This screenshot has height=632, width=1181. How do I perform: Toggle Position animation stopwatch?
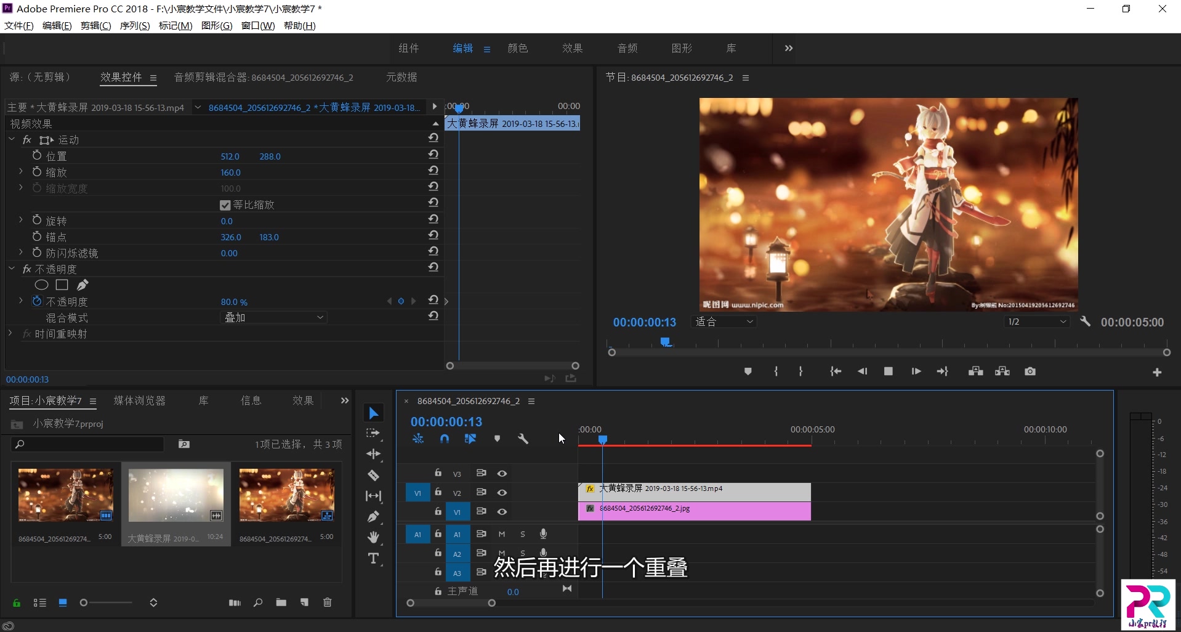(x=37, y=155)
